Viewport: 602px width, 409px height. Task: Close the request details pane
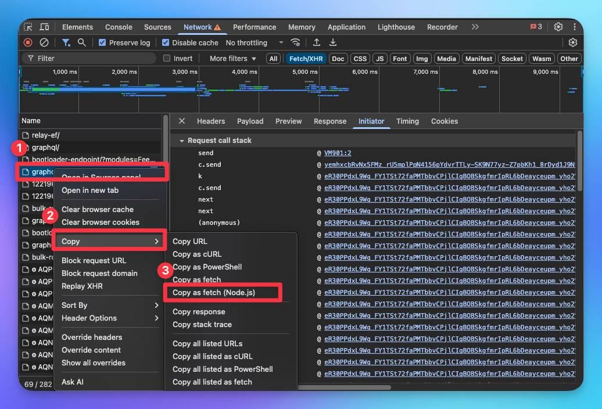[x=182, y=121]
